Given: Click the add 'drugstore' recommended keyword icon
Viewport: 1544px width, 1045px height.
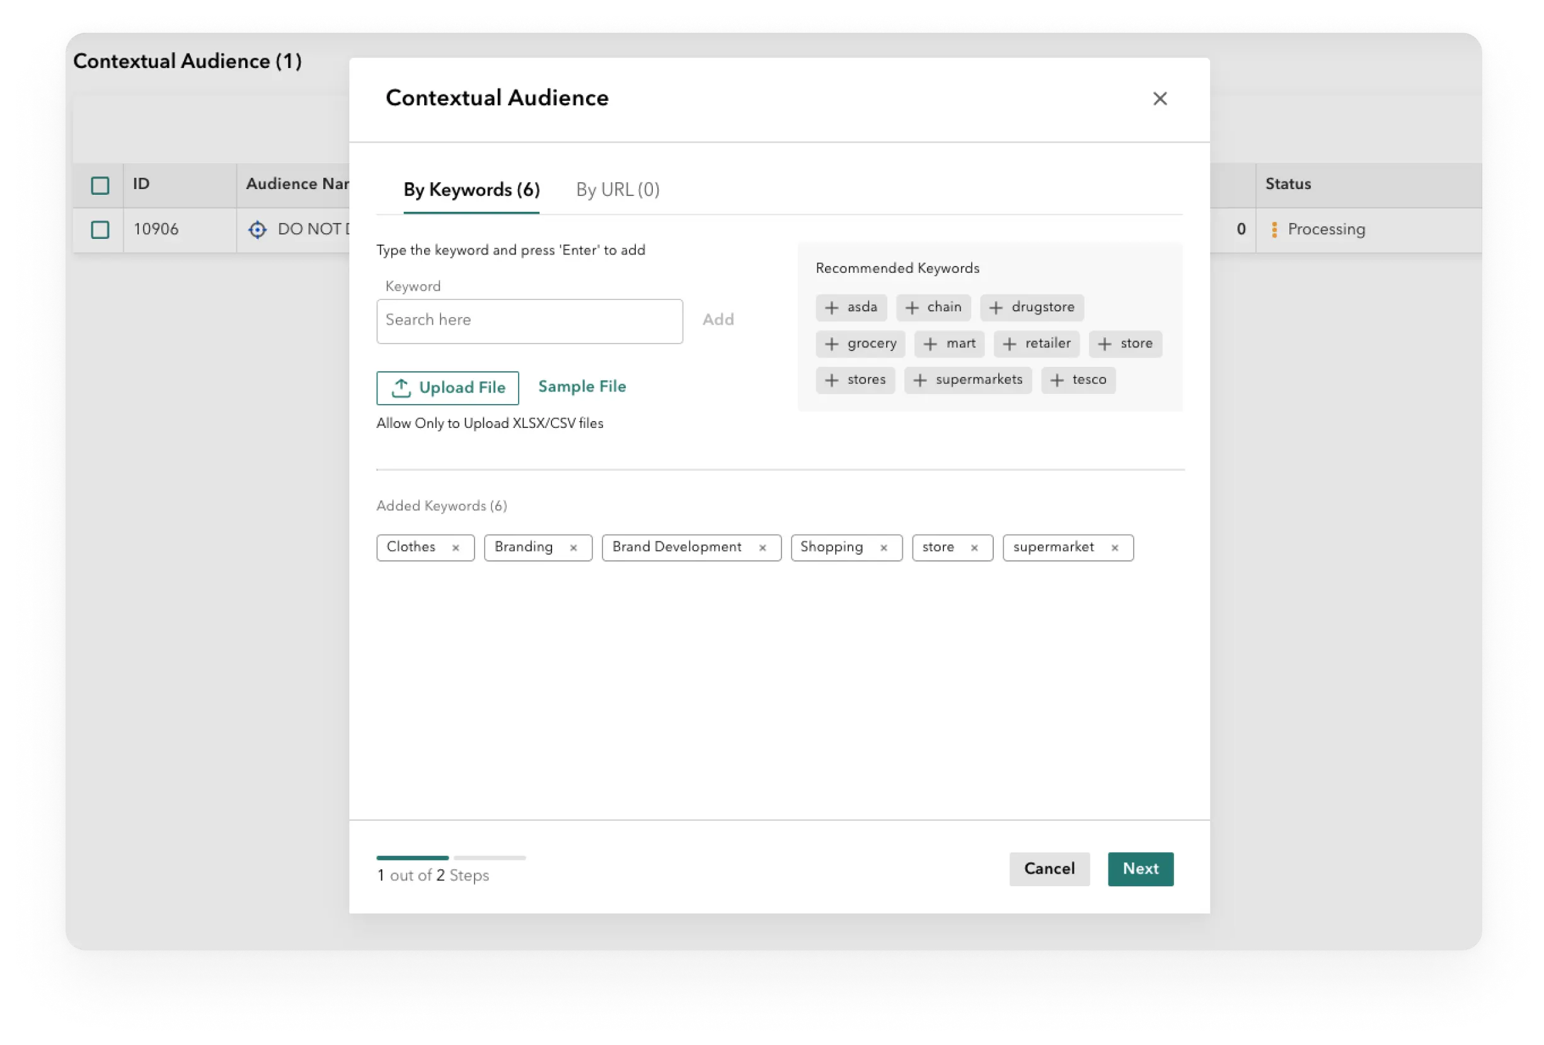Looking at the screenshot, I should pos(997,307).
